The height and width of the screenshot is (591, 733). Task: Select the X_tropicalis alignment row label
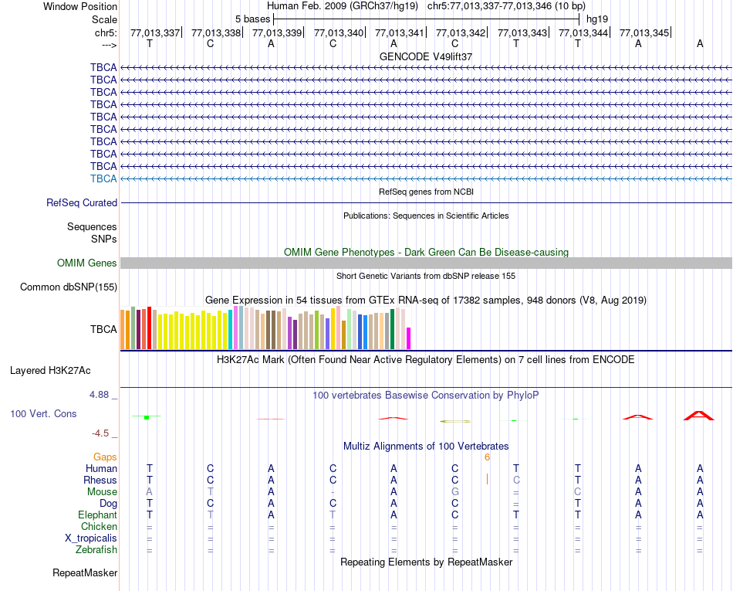pos(91,538)
